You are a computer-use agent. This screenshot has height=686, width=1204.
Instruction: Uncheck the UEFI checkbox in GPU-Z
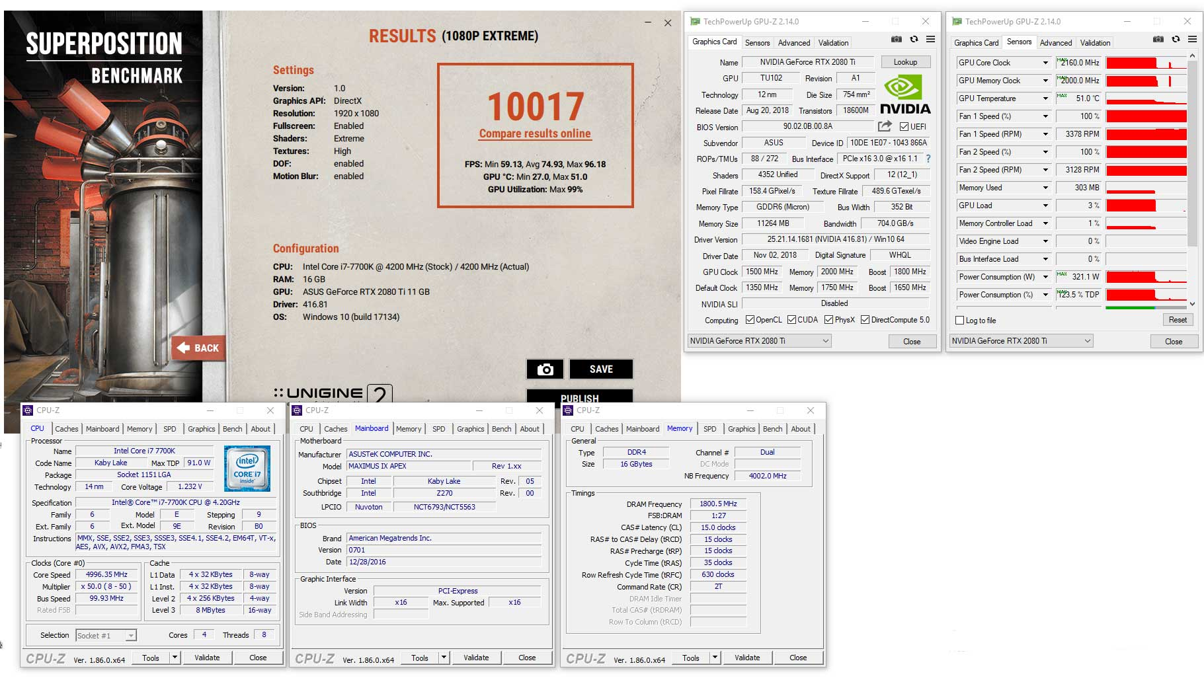(903, 127)
